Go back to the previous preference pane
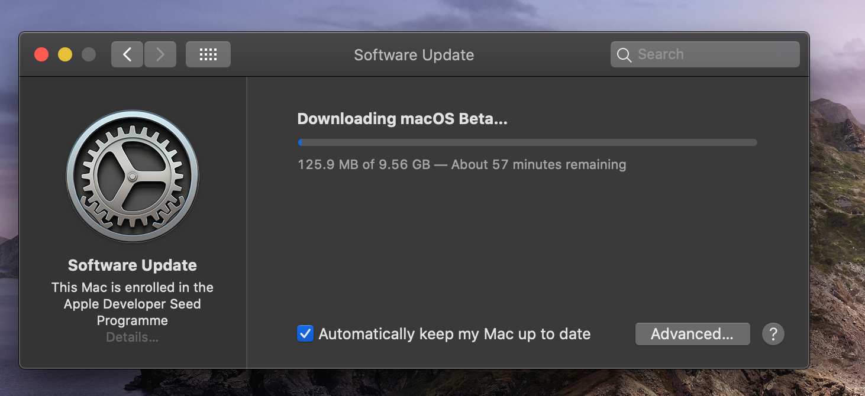Image resolution: width=865 pixels, height=396 pixels. 127,54
